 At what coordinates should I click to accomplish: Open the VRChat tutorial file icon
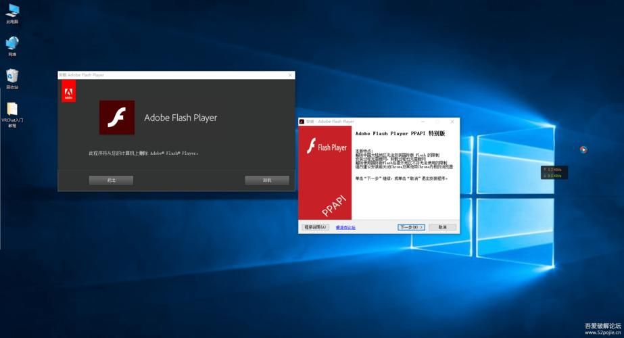(12, 110)
